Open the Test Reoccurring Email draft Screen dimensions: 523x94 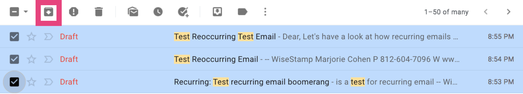tap(261, 59)
